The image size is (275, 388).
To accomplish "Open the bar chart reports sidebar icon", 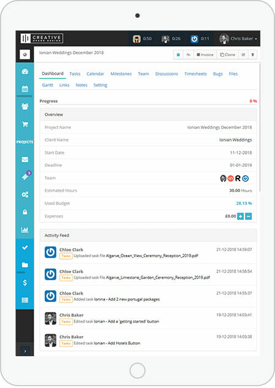I will [25, 230].
